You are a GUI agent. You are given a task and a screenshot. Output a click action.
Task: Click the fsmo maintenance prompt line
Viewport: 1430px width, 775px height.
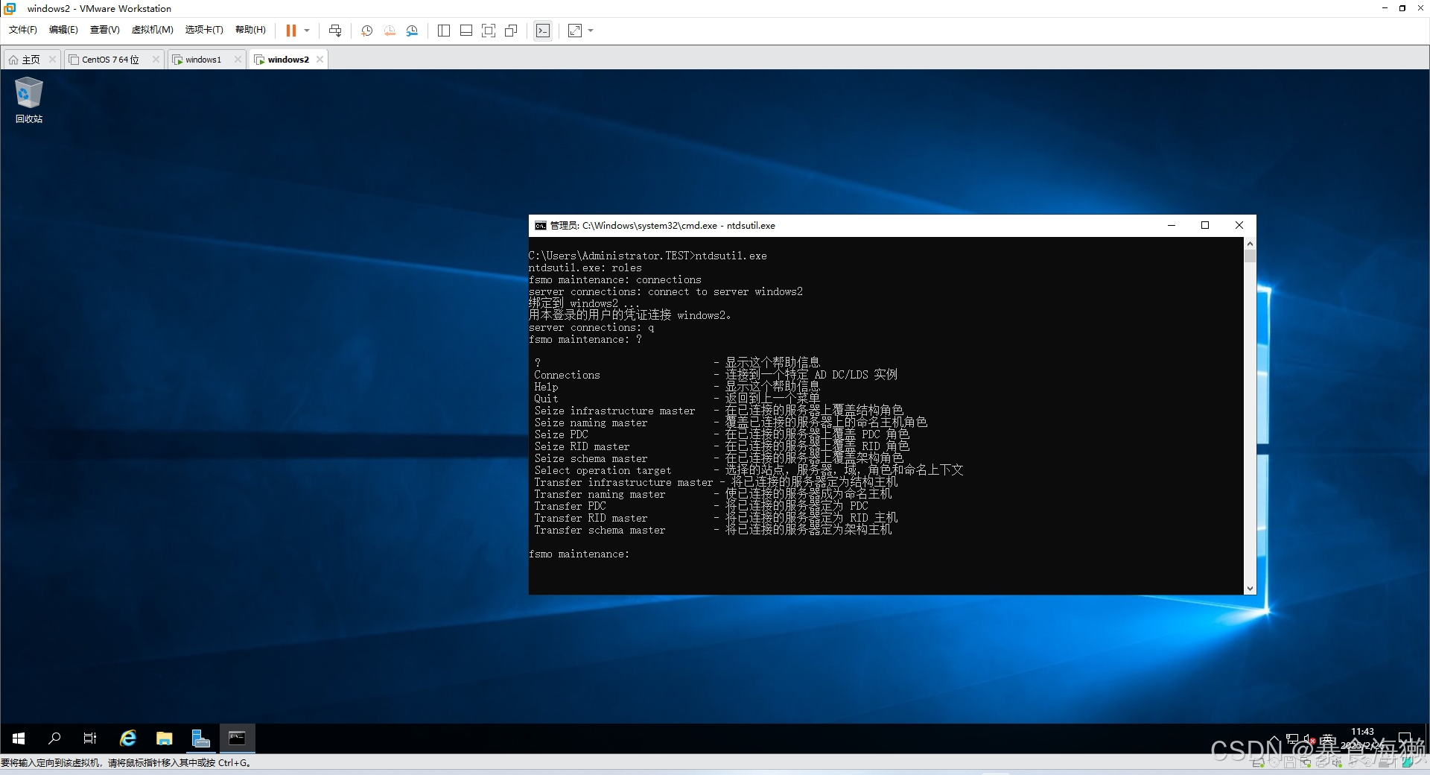pos(579,554)
